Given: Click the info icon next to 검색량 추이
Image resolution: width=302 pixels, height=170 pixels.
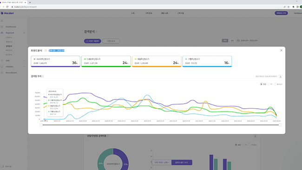Looking at the screenshot, I should (x=43, y=77).
